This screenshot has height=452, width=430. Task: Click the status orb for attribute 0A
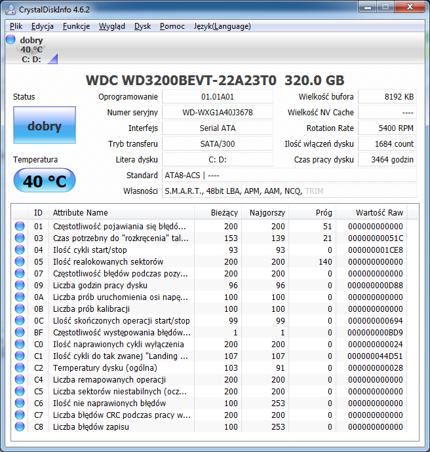(20, 297)
